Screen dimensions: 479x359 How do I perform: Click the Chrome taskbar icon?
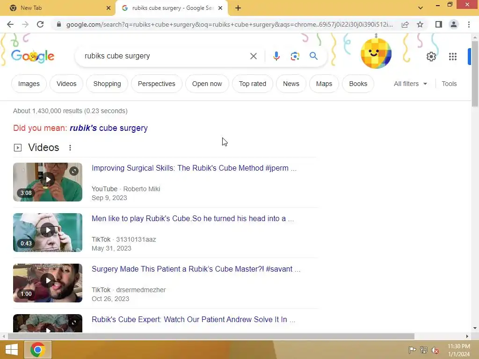tap(38, 350)
